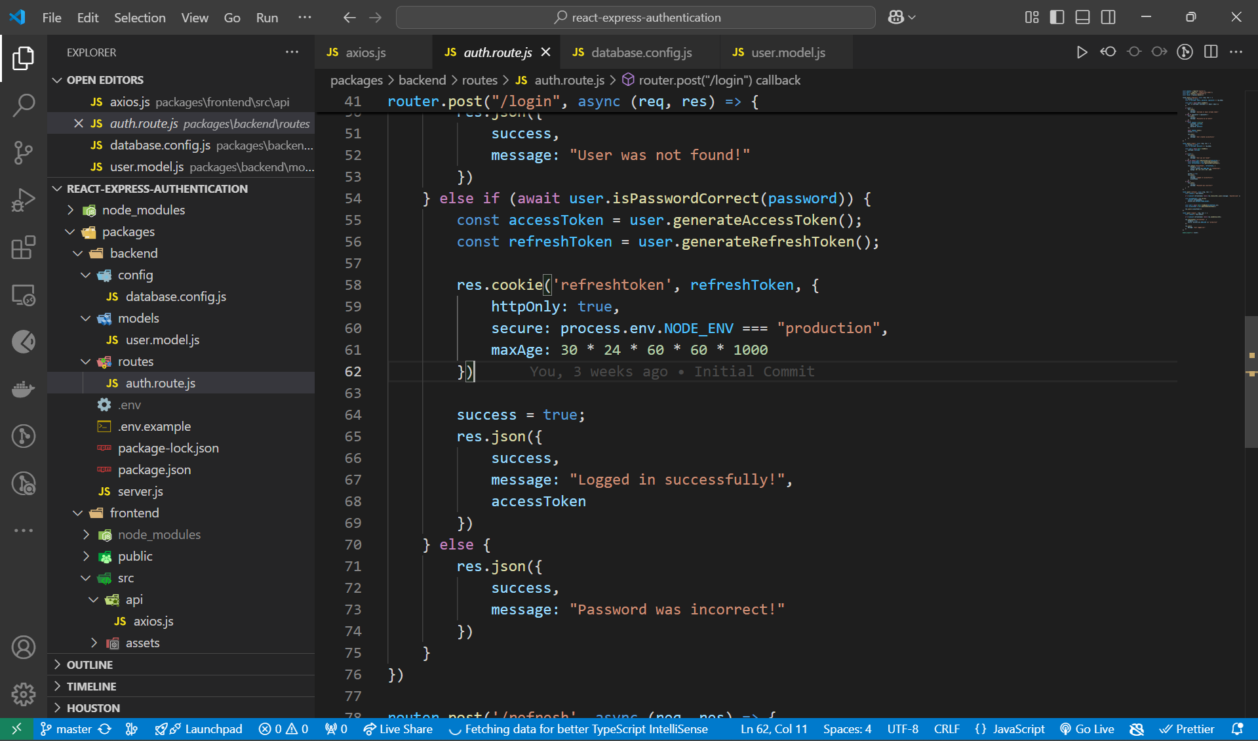This screenshot has width=1258, height=741.
Task: Expand the assets folder
Action: (181, 643)
